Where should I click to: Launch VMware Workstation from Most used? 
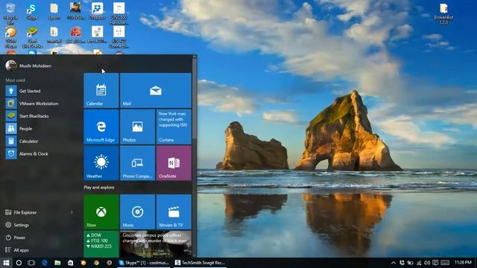click(41, 103)
